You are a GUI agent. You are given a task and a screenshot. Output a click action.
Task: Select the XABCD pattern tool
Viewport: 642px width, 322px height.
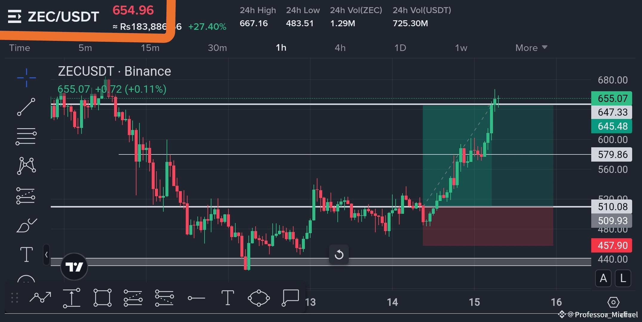point(26,166)
